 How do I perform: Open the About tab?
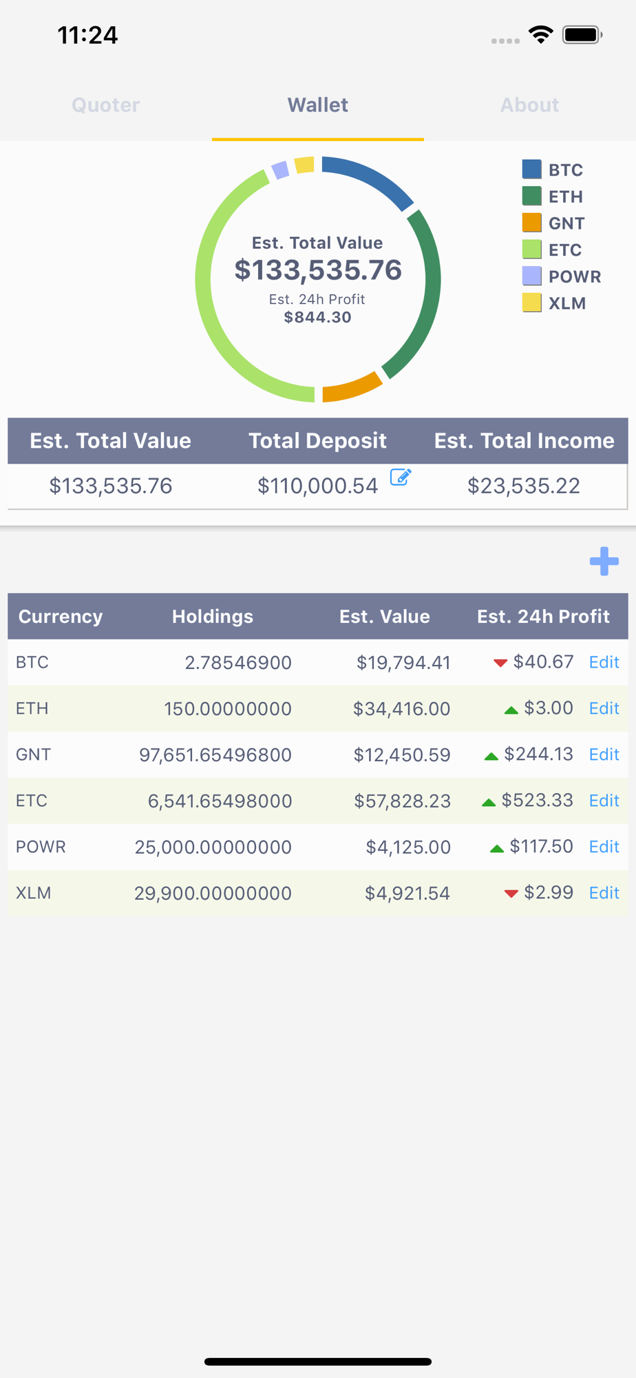tap(529, 105)
